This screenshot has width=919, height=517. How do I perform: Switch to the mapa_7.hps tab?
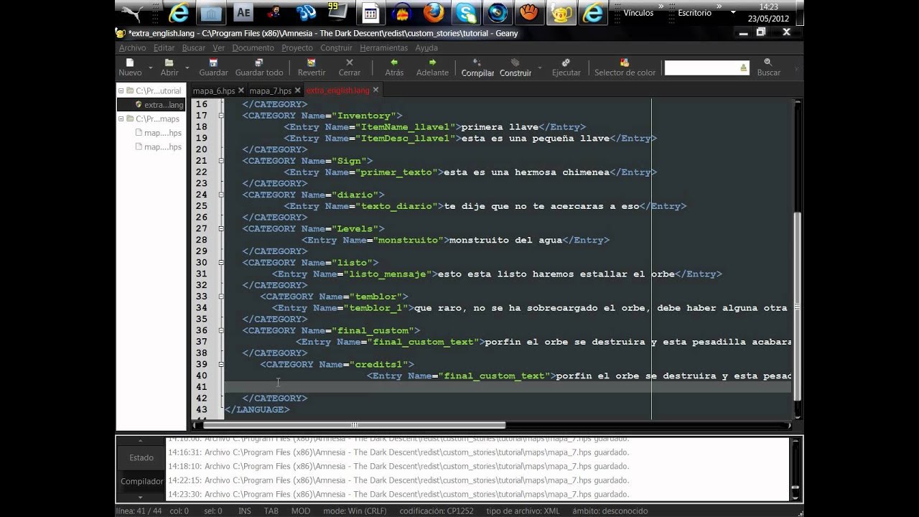click(x=270, y=90)
